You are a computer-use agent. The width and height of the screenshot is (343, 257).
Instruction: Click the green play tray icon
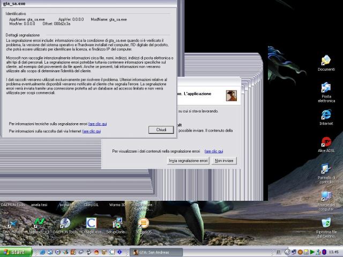point(312,252)
